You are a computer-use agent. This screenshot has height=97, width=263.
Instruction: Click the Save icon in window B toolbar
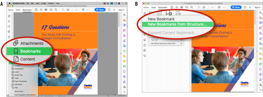tap(172, 7)
